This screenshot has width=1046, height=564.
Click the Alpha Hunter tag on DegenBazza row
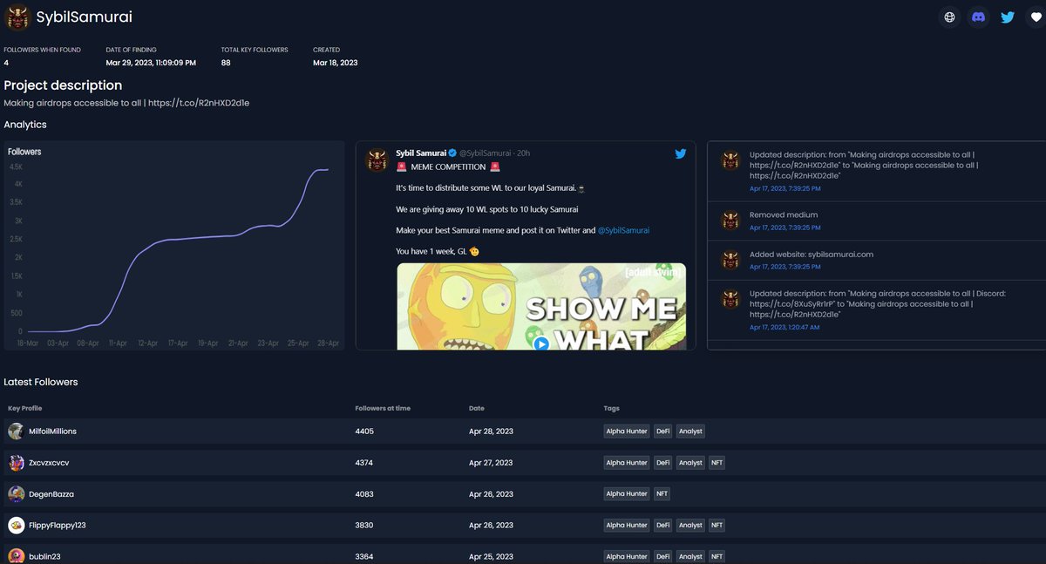point(627,494)
